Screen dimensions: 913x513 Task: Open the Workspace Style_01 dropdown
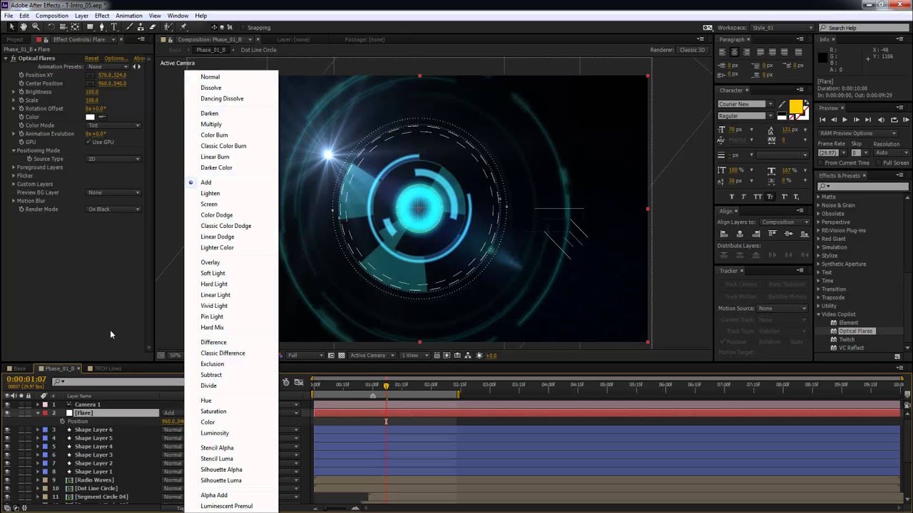coord(782,28)
